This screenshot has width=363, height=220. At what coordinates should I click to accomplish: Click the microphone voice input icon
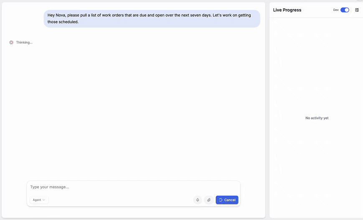pos(198,200)
